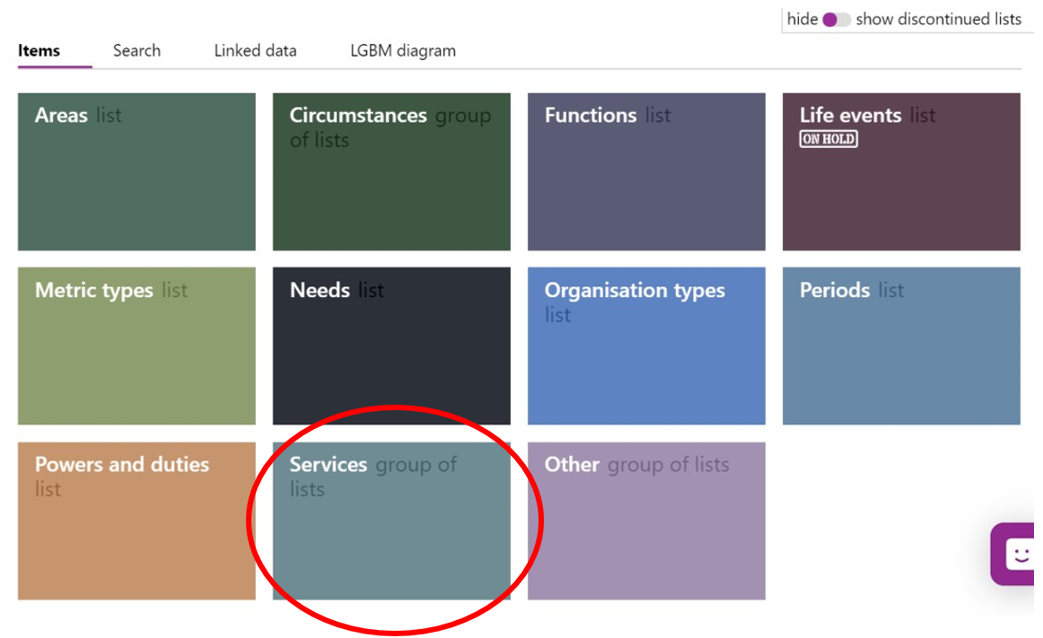Switch to the Search tab
This screenshot has height=638, width=1043.
click(x=136, y=50)
